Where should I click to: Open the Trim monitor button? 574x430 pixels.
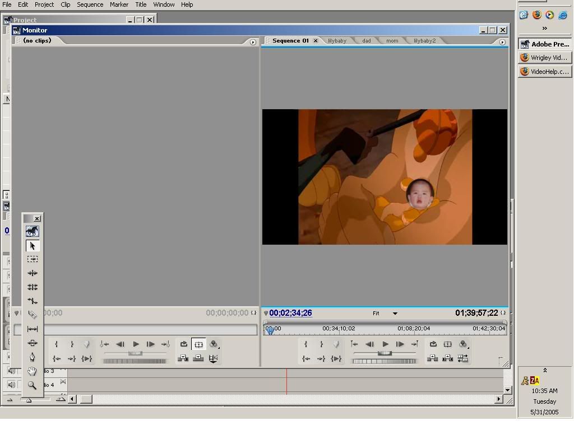[x=462, y=358]
